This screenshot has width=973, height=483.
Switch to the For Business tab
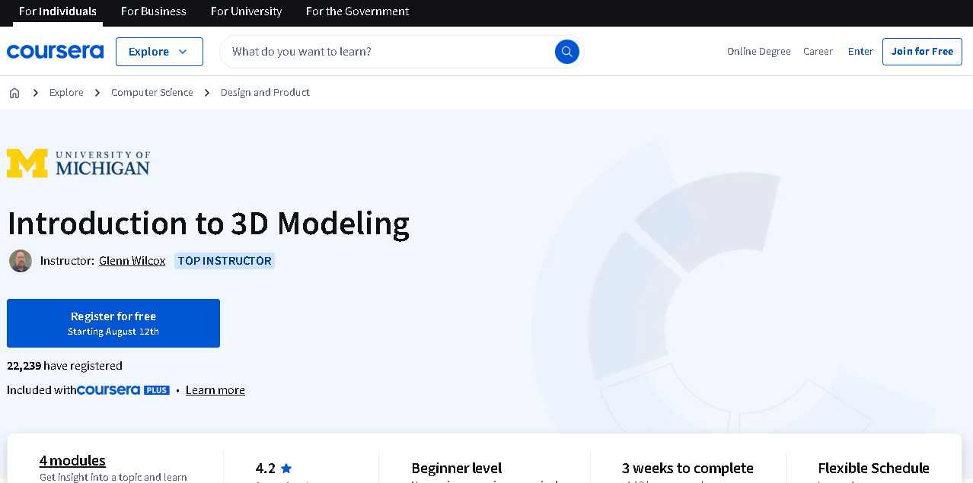coord(153,11)
